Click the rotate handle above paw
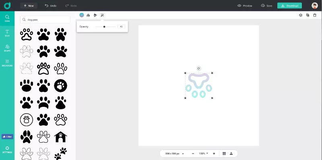The height and width of the screenshot is (160, 322). coord(198,68)
